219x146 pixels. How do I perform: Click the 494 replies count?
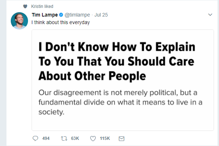coord(46,138)
